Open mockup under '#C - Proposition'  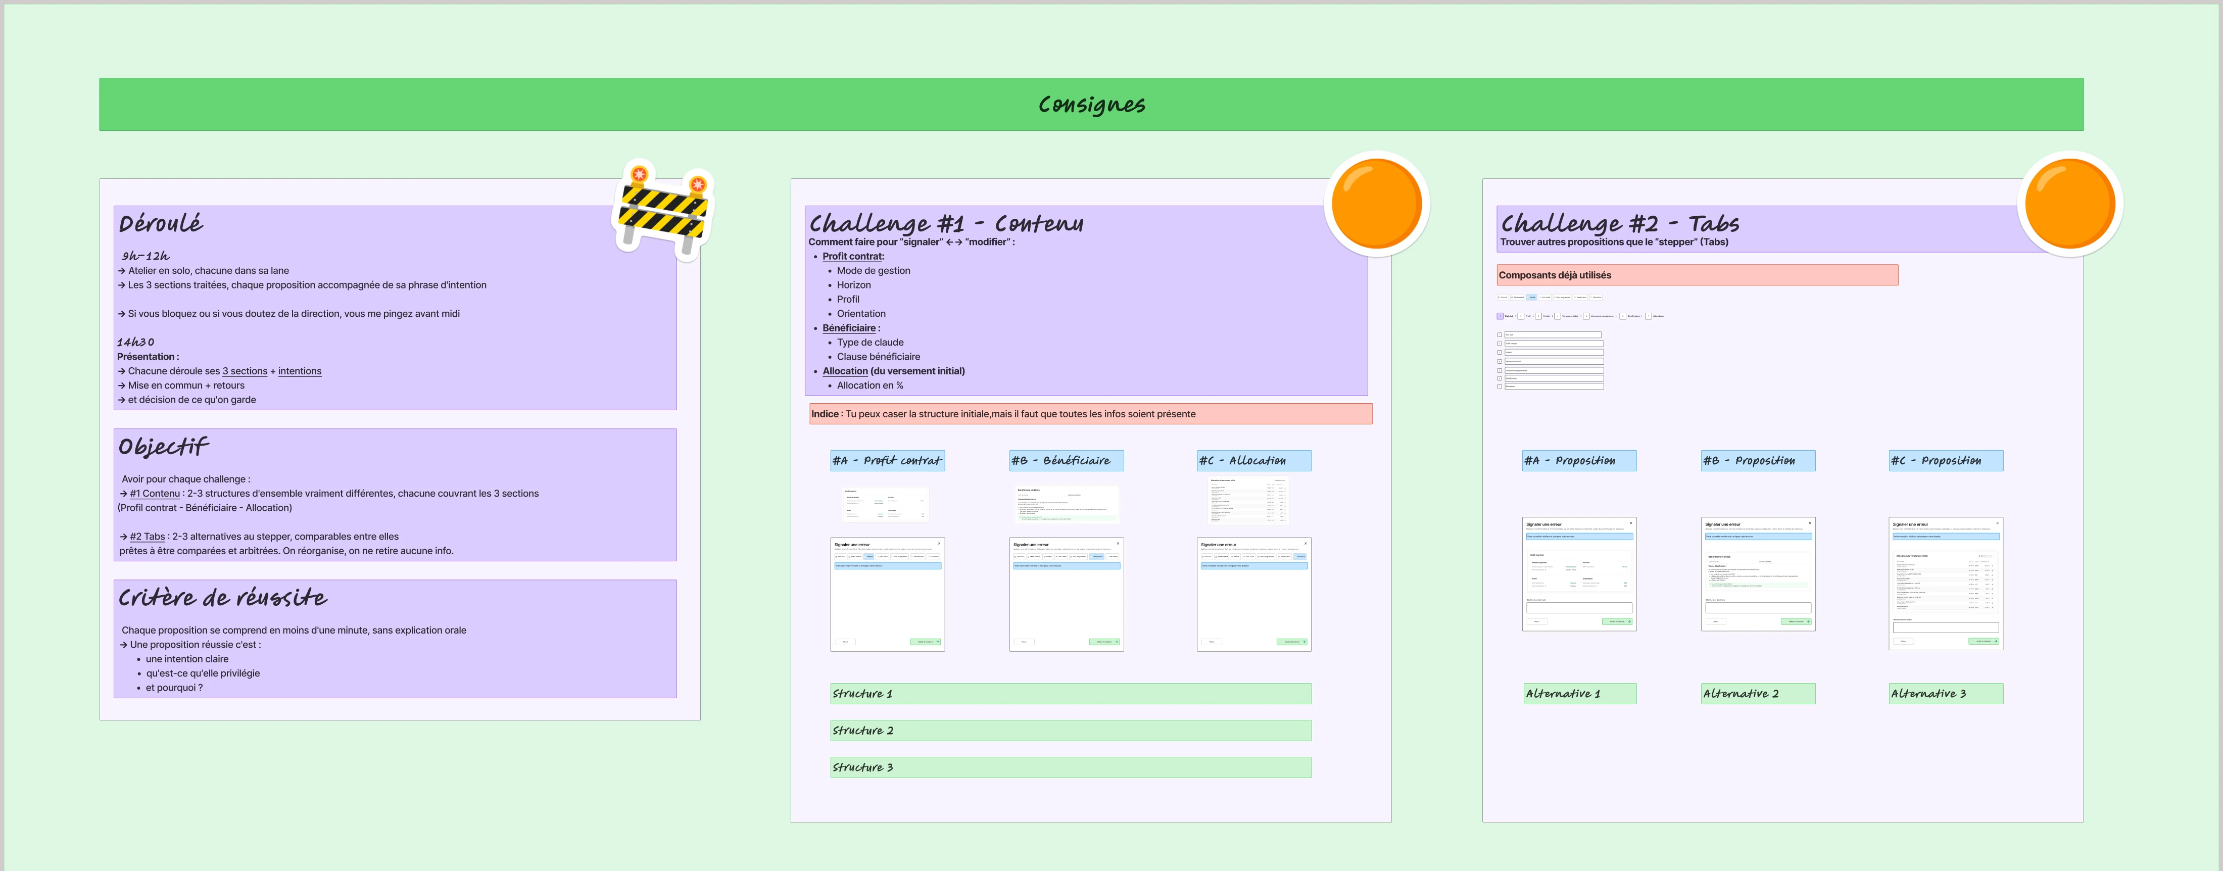[1946, 584]
